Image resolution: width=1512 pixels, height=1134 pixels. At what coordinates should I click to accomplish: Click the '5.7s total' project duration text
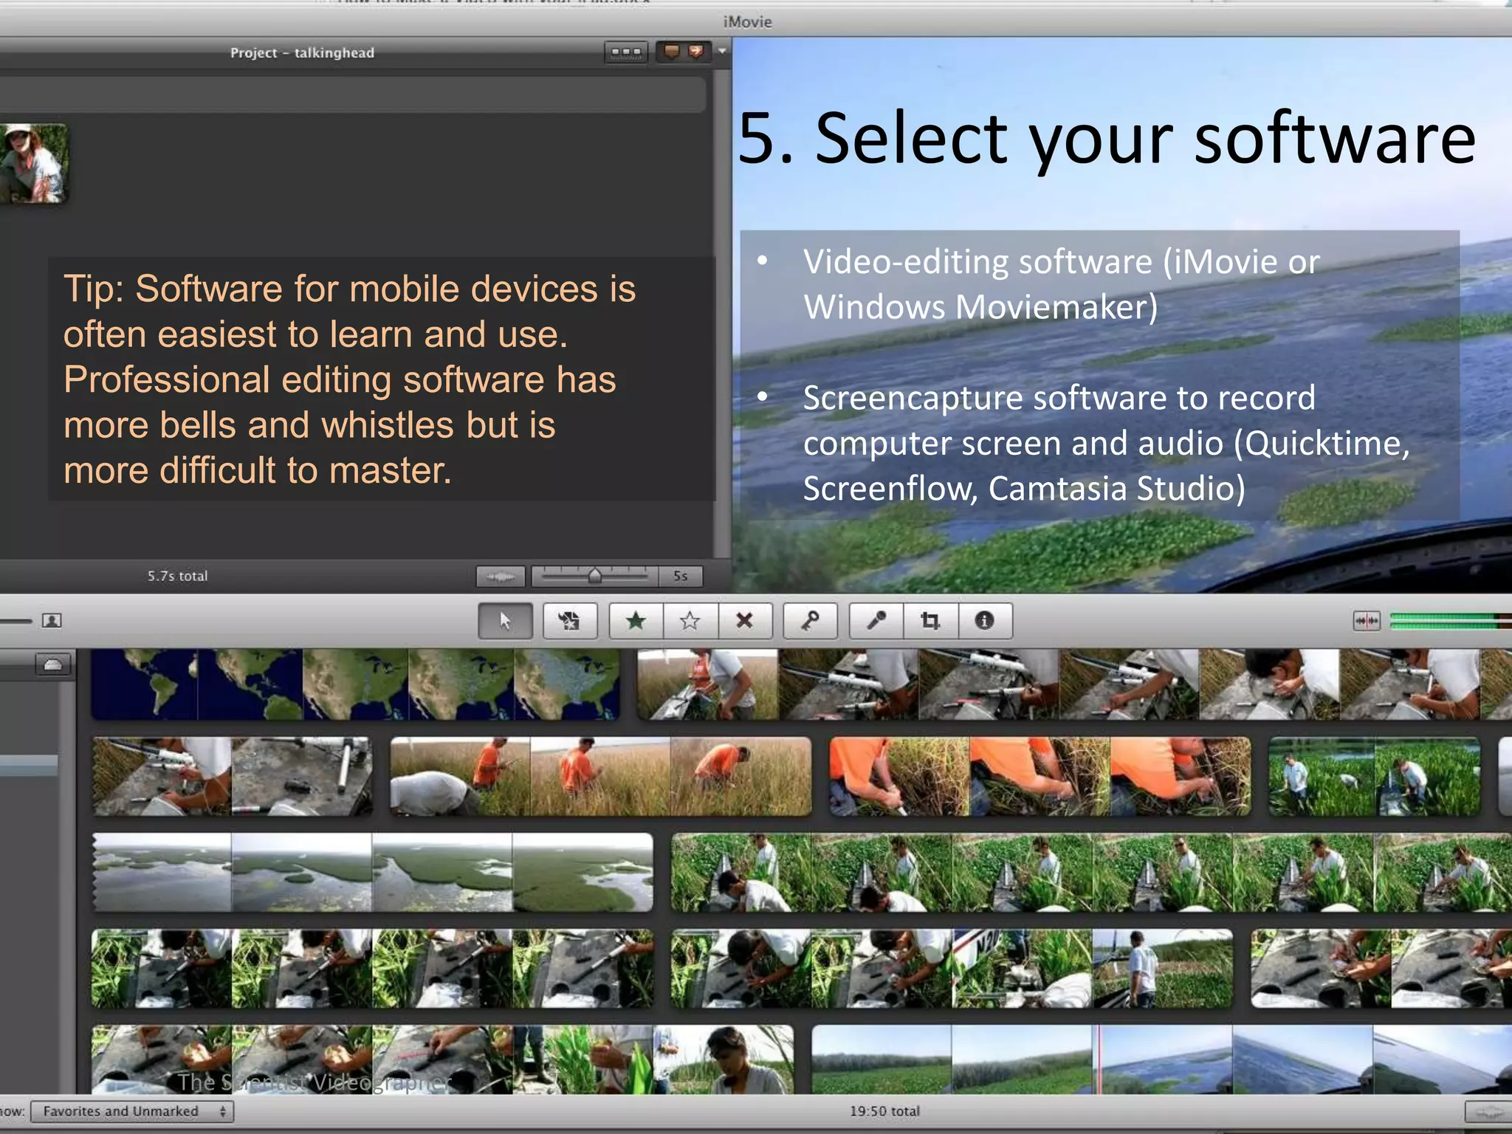tap(177, 576)
